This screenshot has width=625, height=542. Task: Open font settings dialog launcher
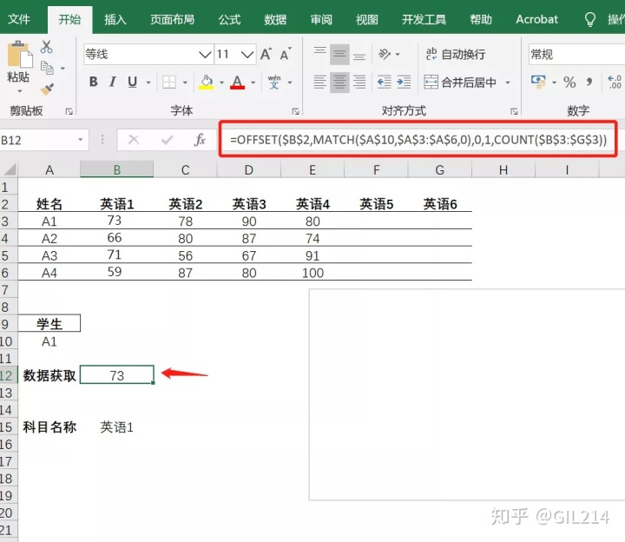295,112
